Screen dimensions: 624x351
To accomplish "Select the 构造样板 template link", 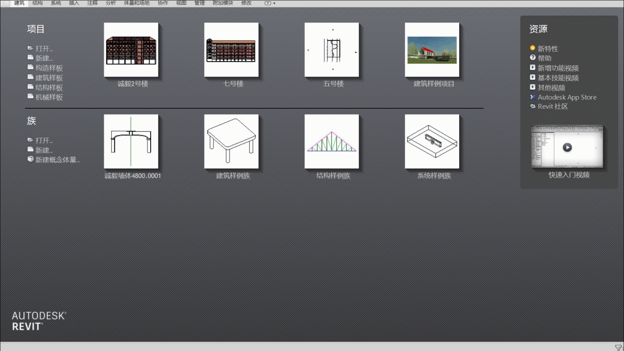I will coord(49,68).
